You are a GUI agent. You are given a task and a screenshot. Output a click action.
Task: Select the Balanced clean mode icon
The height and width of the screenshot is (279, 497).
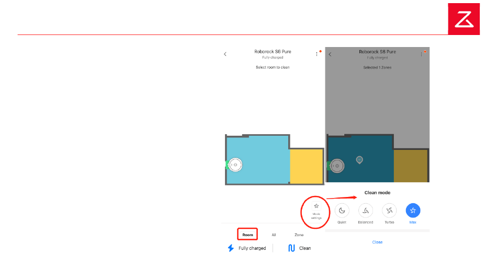(365, 211)
